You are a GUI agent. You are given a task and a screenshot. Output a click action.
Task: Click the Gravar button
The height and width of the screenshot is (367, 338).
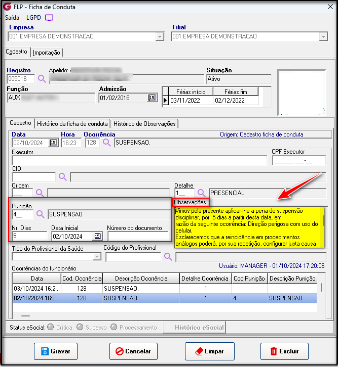[x=56, y=351]
